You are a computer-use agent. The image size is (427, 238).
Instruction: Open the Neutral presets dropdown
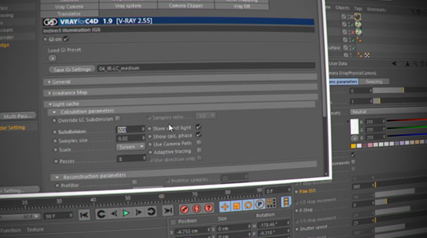click(388, 111)
